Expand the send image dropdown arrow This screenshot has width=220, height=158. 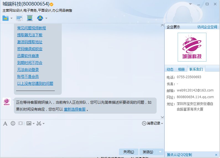(33, 124)
